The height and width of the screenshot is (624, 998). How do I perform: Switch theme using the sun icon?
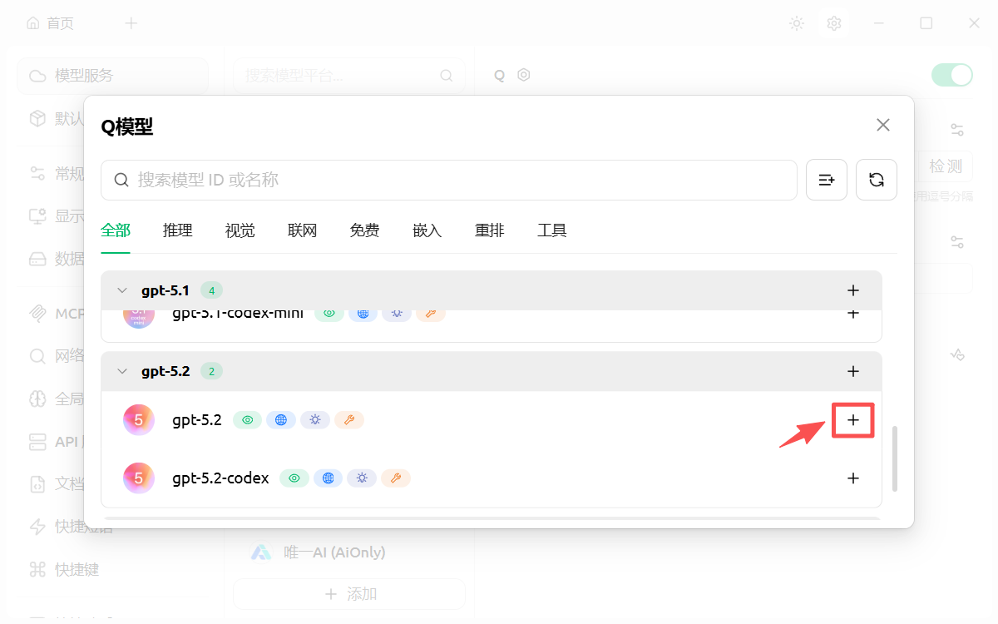[797, 23]
